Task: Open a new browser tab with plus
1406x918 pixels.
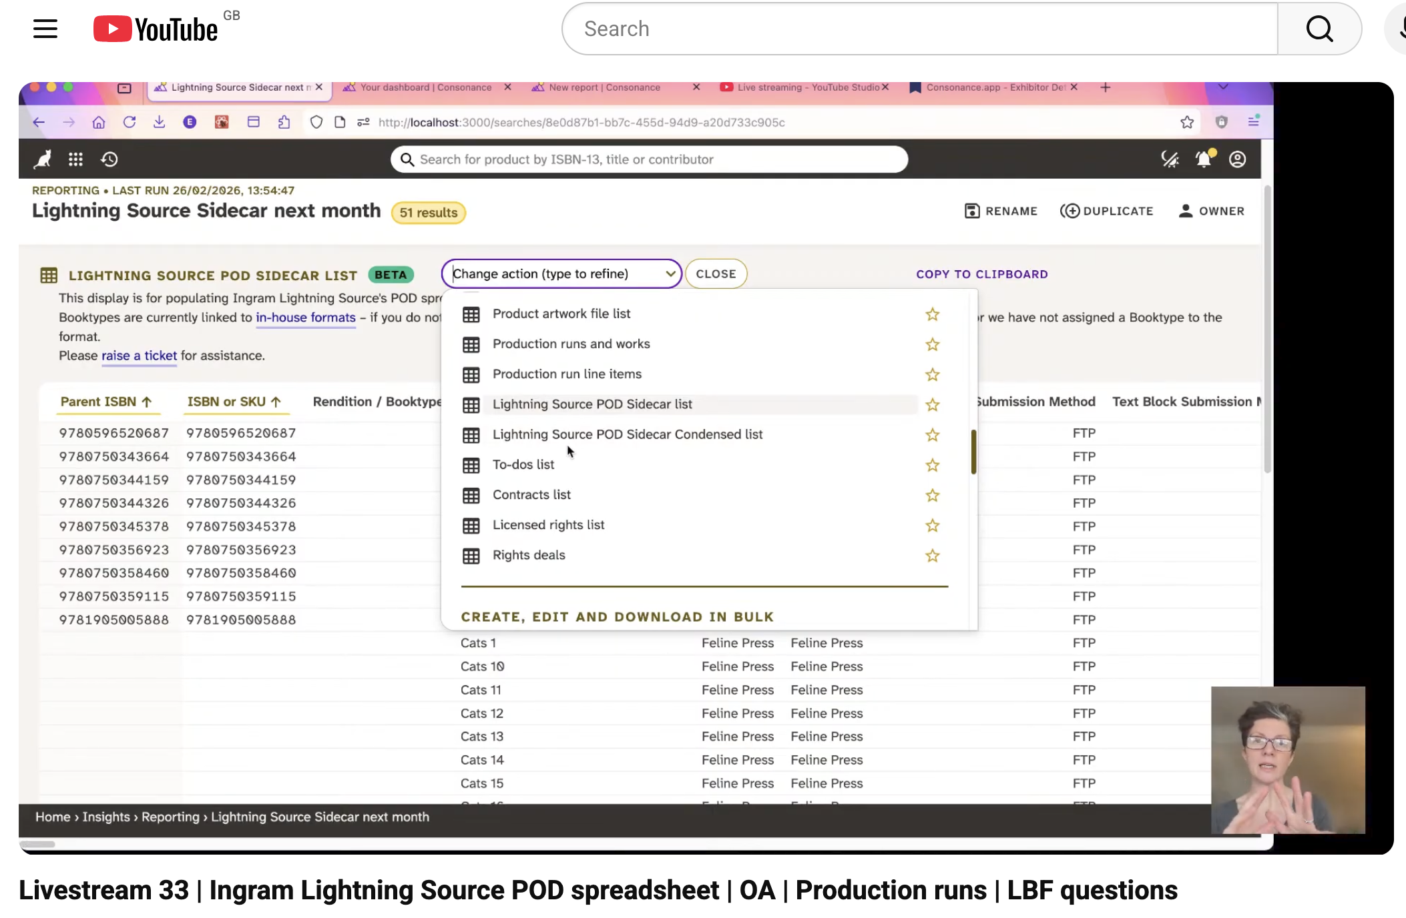Action: (x=1106, y=87)
